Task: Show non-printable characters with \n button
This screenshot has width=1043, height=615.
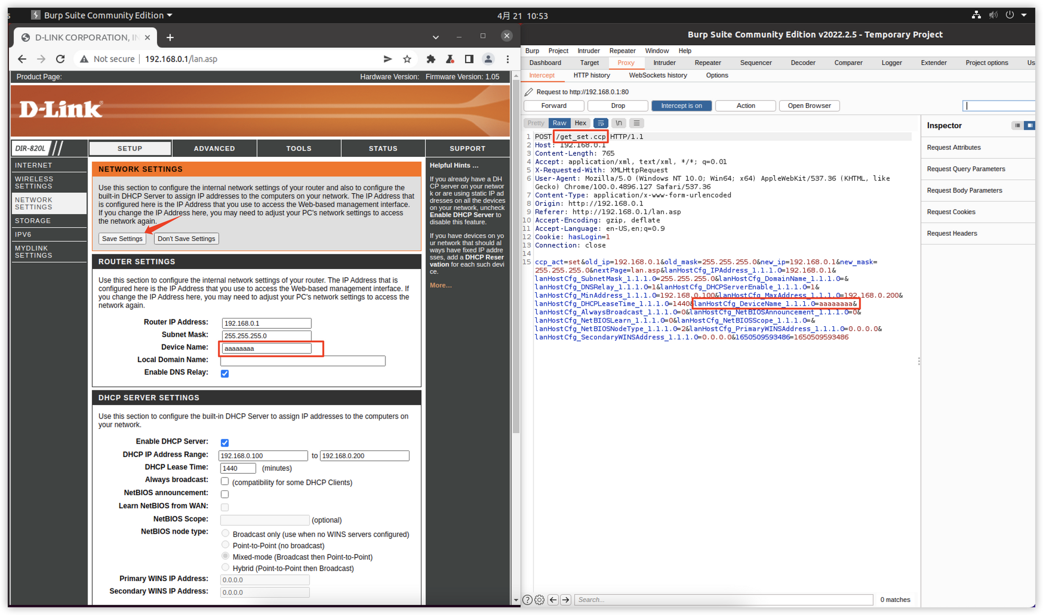Action: pyautogui.click(x=618, y=123)
